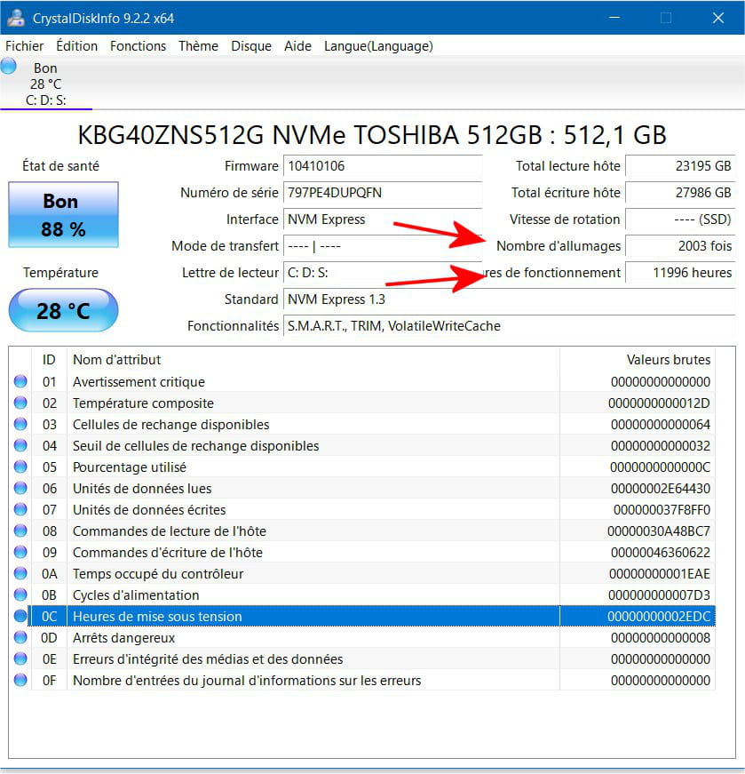Click the Interface field NVM Express
745x774 pixels.
383,219
